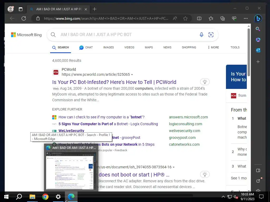Open Collections panel
Viewport: 270px width, 202px height.
(x=223, y=18)
